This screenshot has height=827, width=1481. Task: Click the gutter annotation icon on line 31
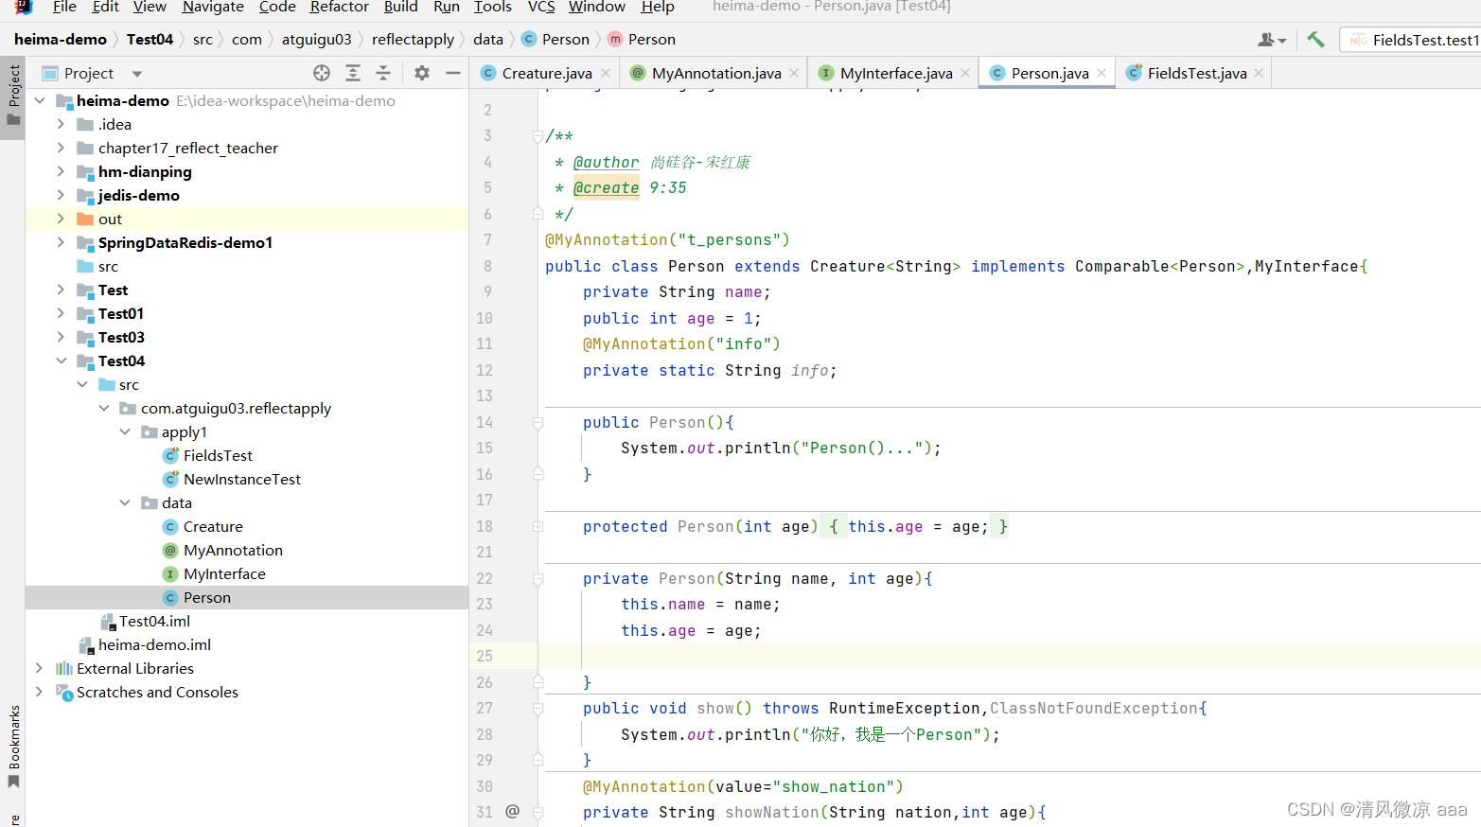pos(513,811)
